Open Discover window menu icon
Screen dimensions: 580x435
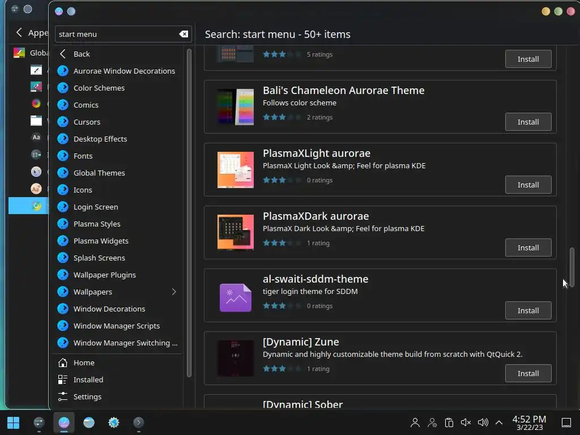click(59, 11)
